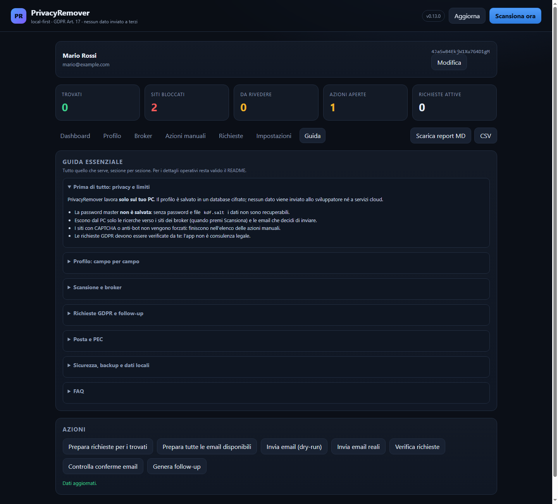Select the Guida tab
Viewport: 558px width, 504px height.
(x=312, y=136)
